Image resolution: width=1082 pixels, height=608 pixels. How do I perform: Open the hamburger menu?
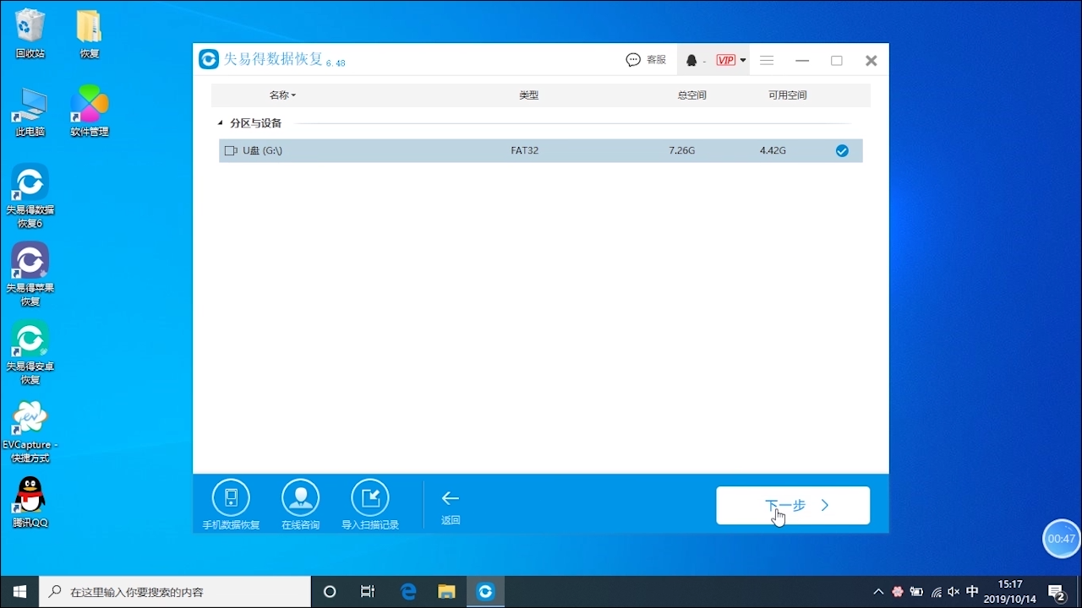coord(767,60)
